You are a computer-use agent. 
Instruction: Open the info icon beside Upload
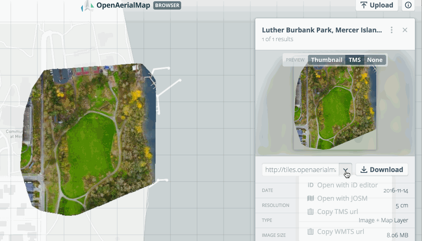pyautogui.click(x=408, y=5)
